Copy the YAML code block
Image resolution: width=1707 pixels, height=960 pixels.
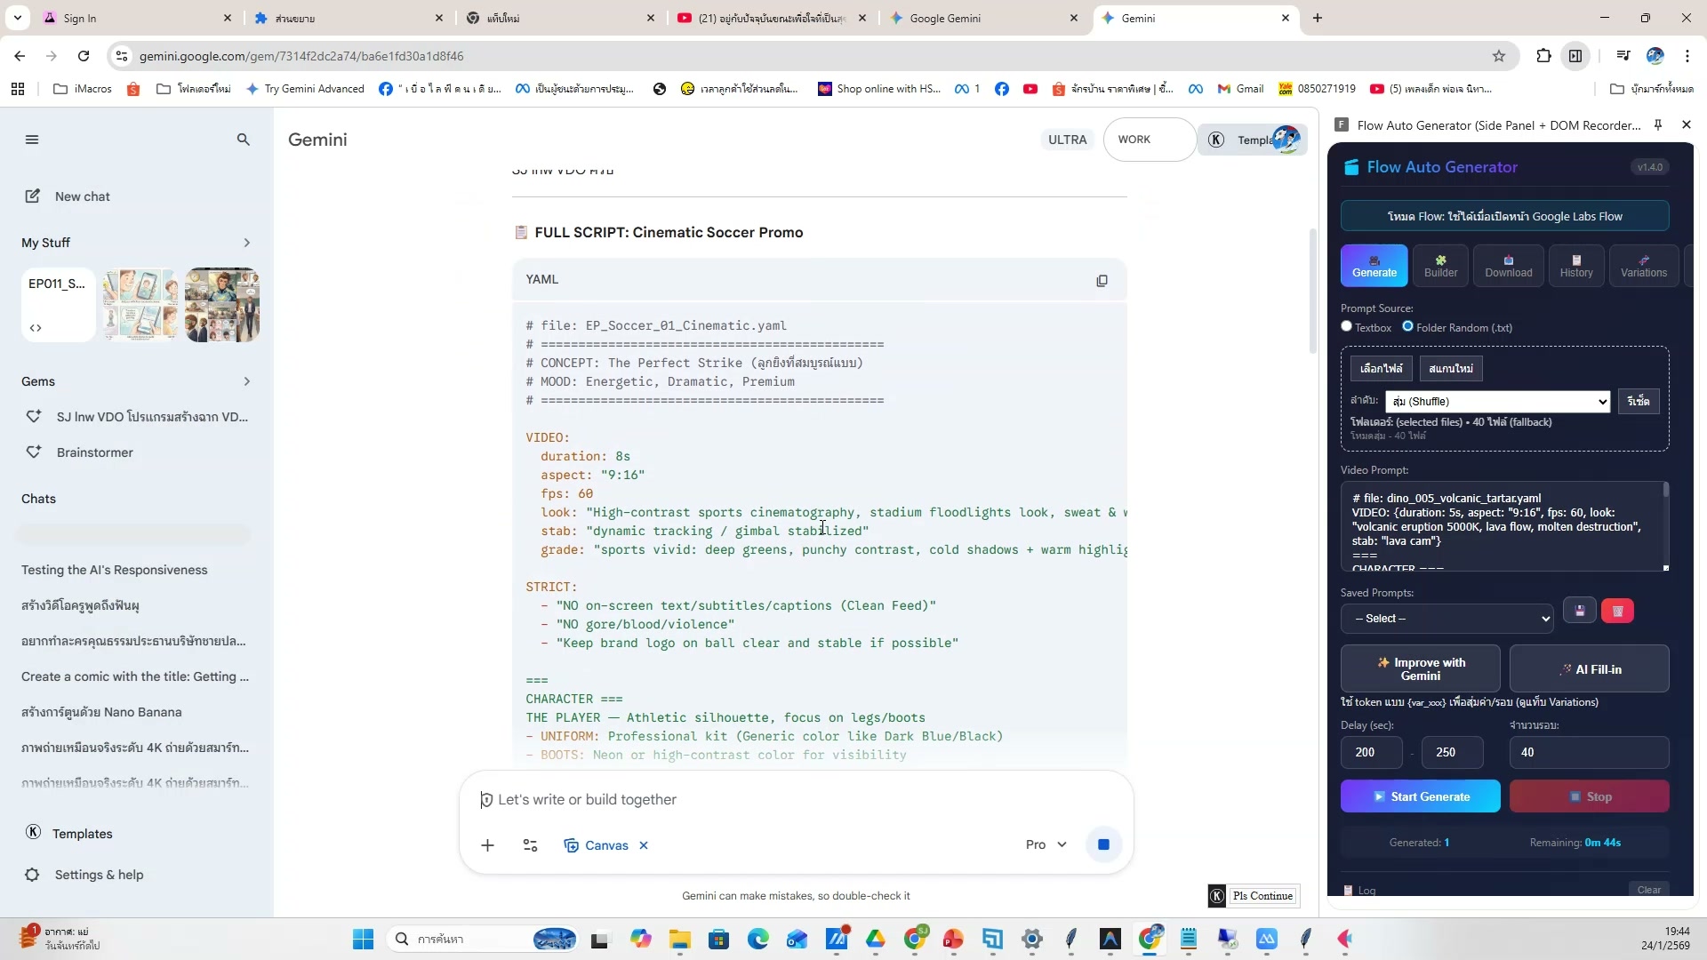[x=1102, y=281]
